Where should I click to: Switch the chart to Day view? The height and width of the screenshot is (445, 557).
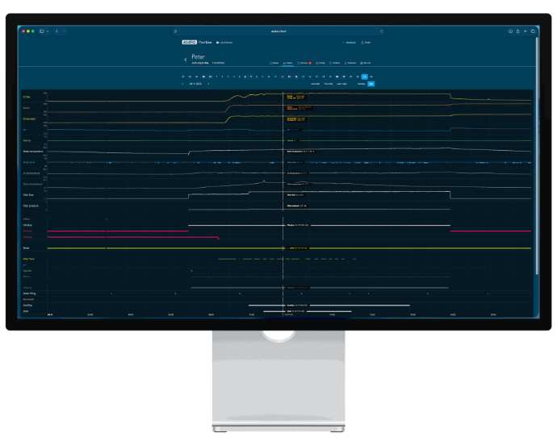(371, 84)
